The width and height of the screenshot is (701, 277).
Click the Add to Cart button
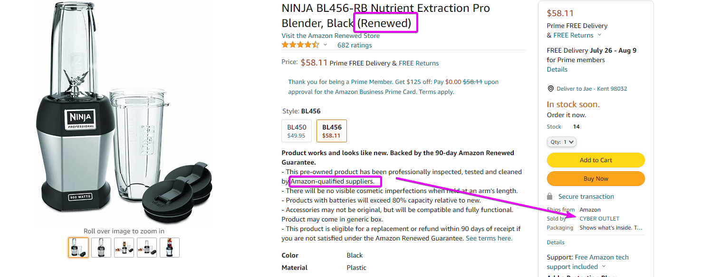click(595, 160)
